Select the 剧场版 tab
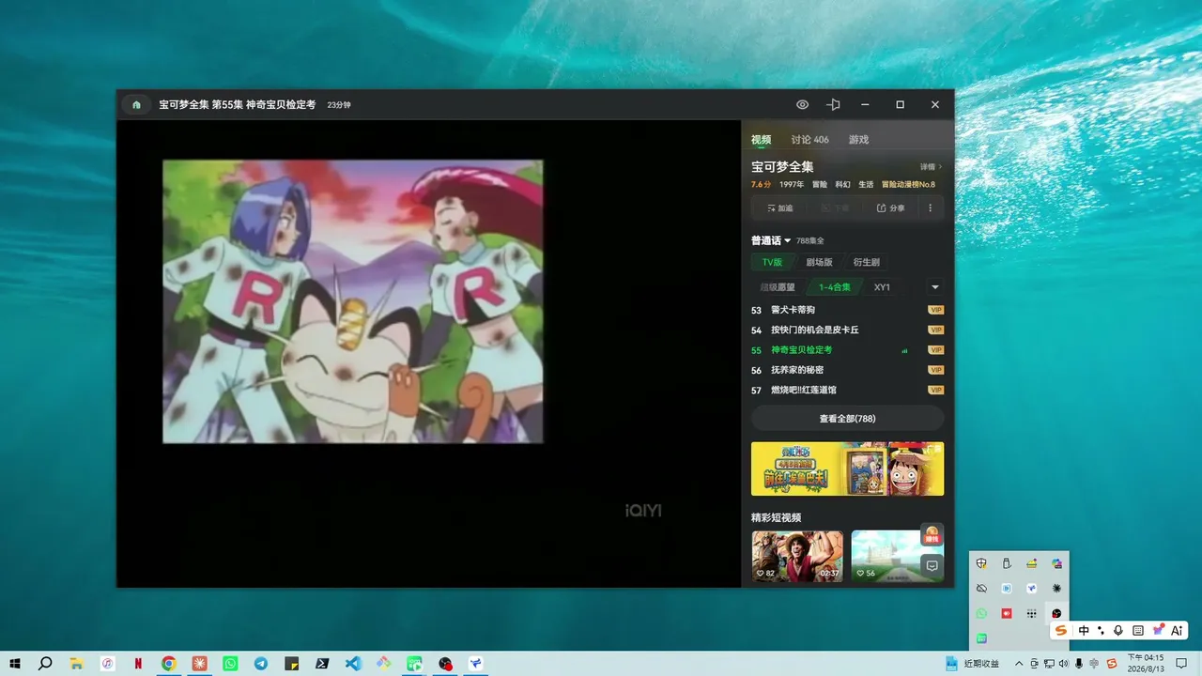 coord(819,262)
